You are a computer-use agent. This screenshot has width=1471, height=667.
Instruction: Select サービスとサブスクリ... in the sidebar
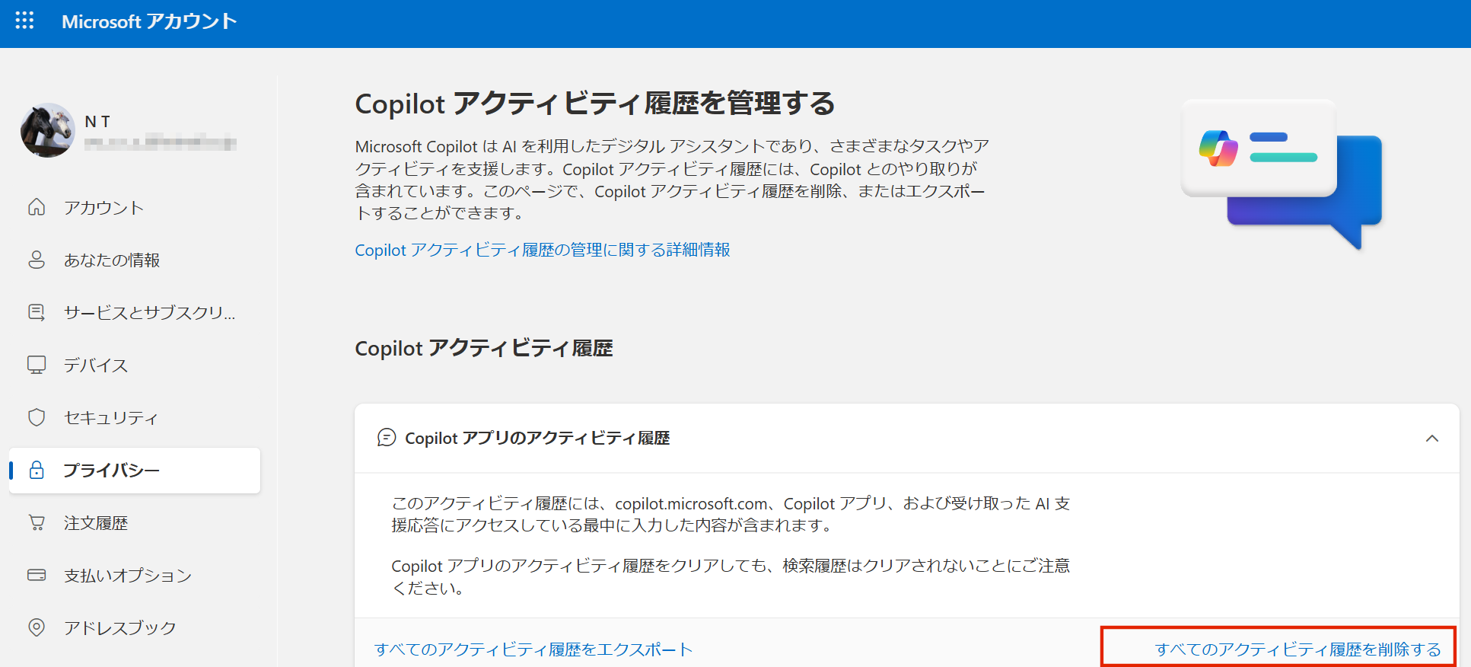135,312
